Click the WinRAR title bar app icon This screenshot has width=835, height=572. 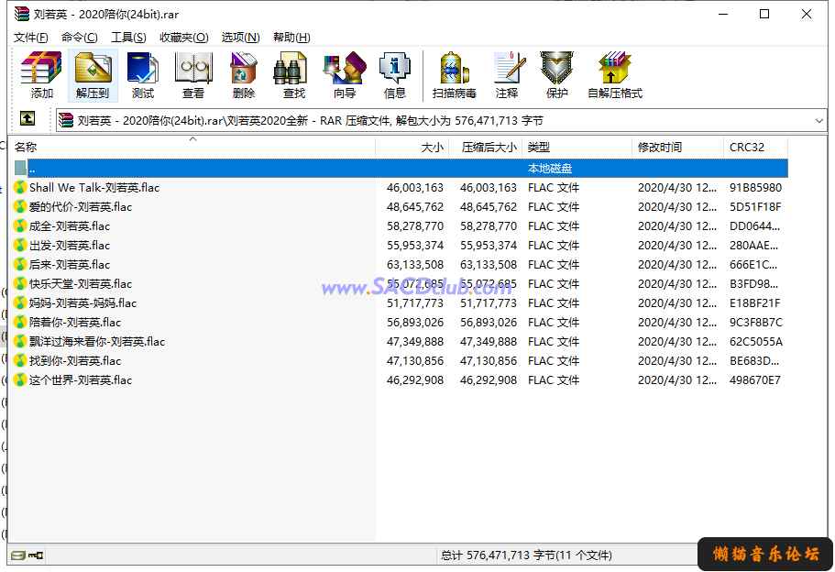click(x=21, y=14)
